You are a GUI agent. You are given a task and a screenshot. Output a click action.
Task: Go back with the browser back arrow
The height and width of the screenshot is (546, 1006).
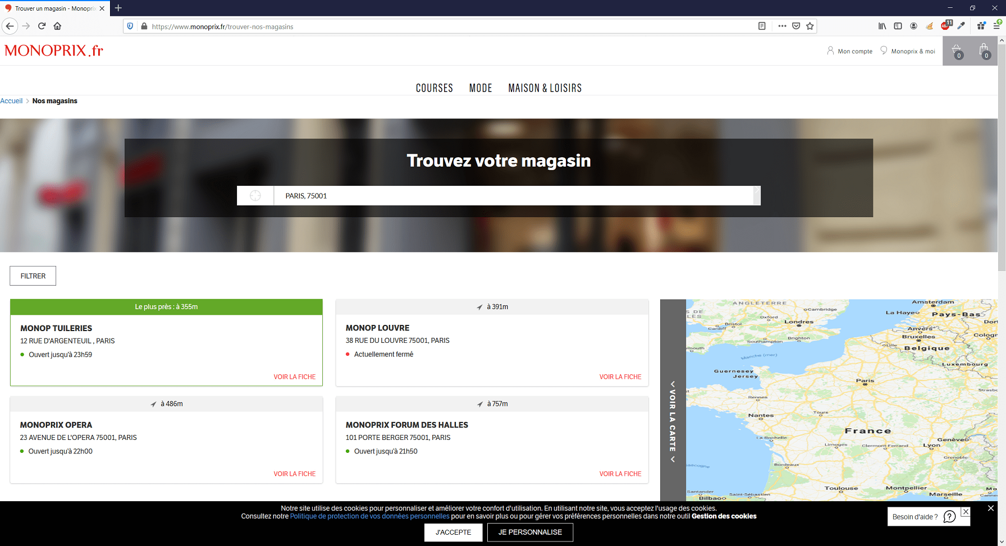coord(10,26)
